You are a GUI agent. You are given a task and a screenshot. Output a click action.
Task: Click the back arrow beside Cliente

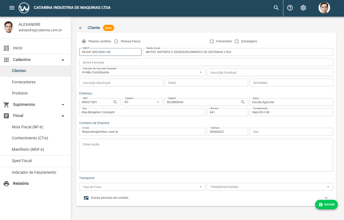click(x=81, y=28)
